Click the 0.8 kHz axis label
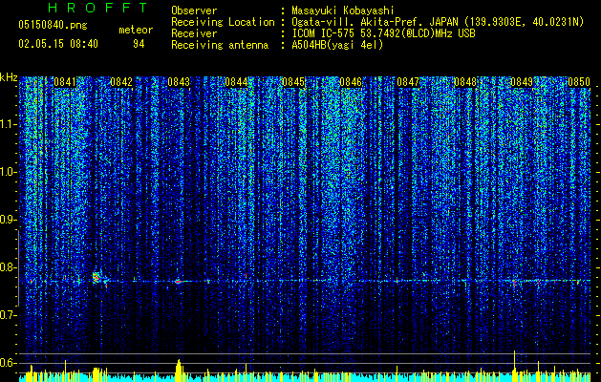This screenshot has width=601, height=382. 9,267
